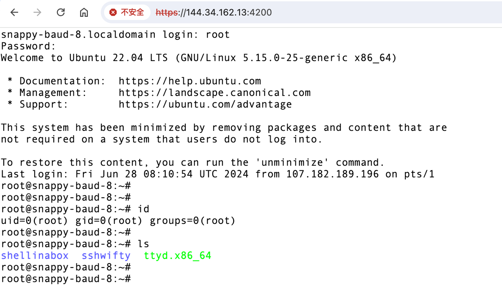Go to the browser home page
Viewport: 502px width, 294px height.
click(x=84, y=13)
